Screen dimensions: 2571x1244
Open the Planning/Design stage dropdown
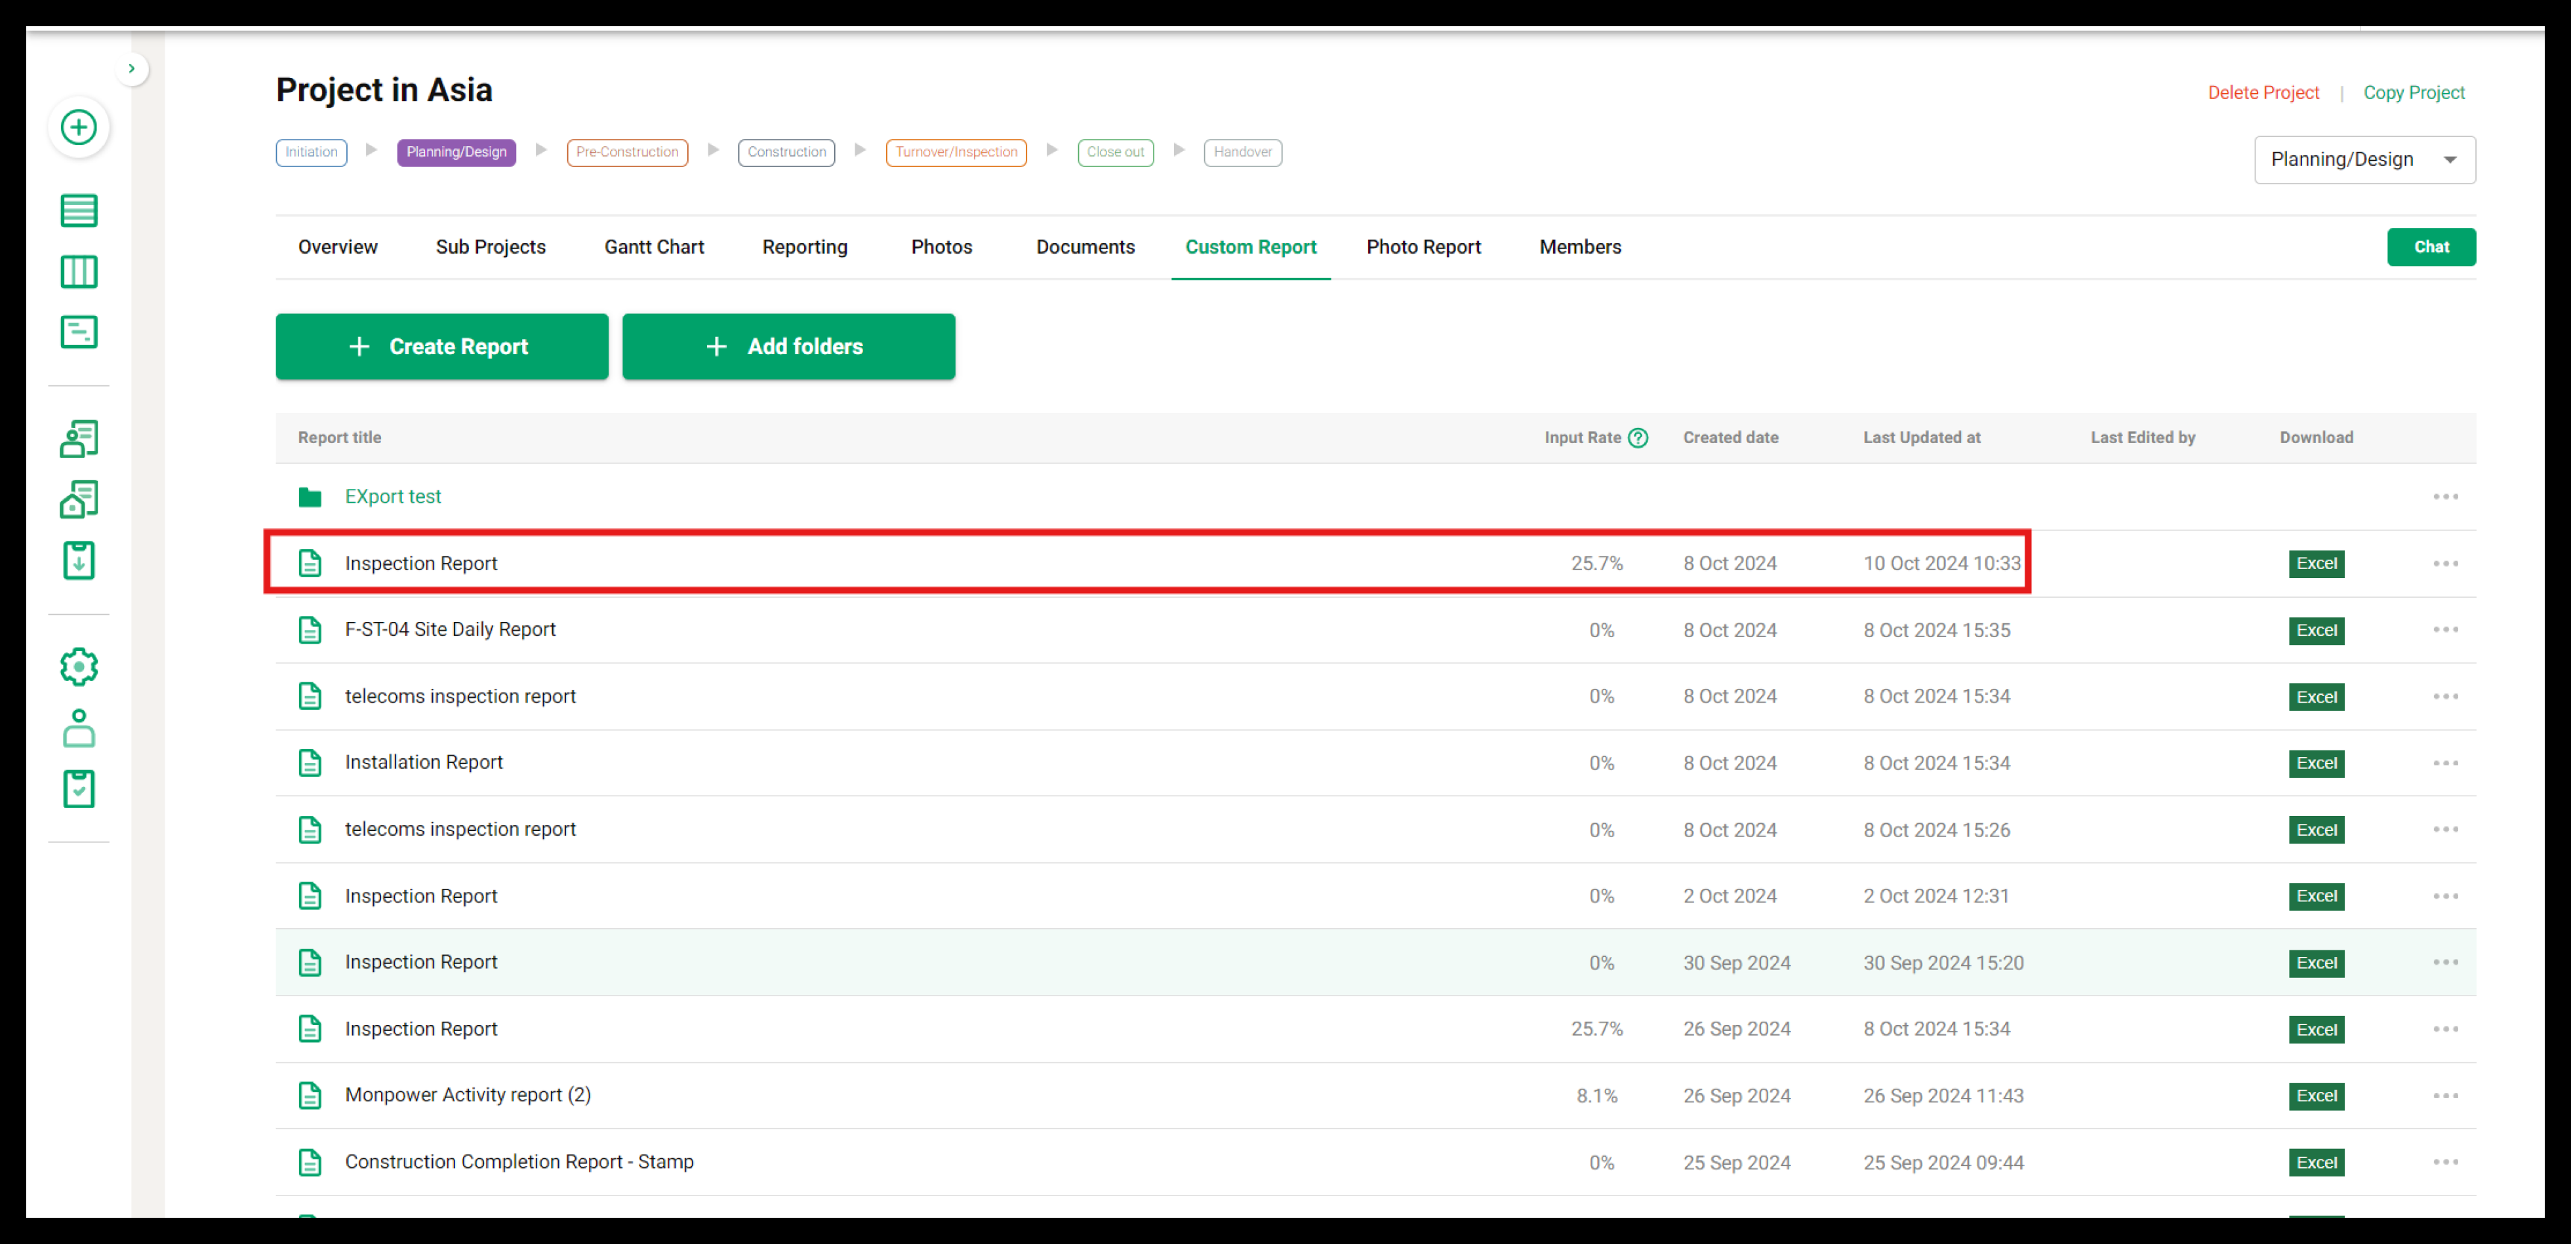pyautogui.click(x=2363, y=160)
